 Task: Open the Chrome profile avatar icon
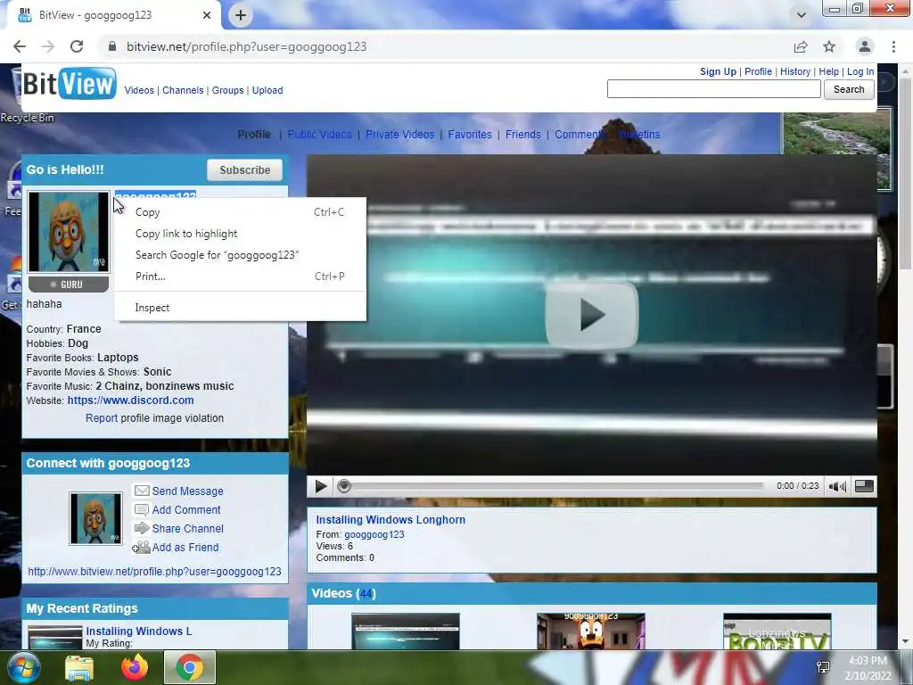(x=864, y=46)
